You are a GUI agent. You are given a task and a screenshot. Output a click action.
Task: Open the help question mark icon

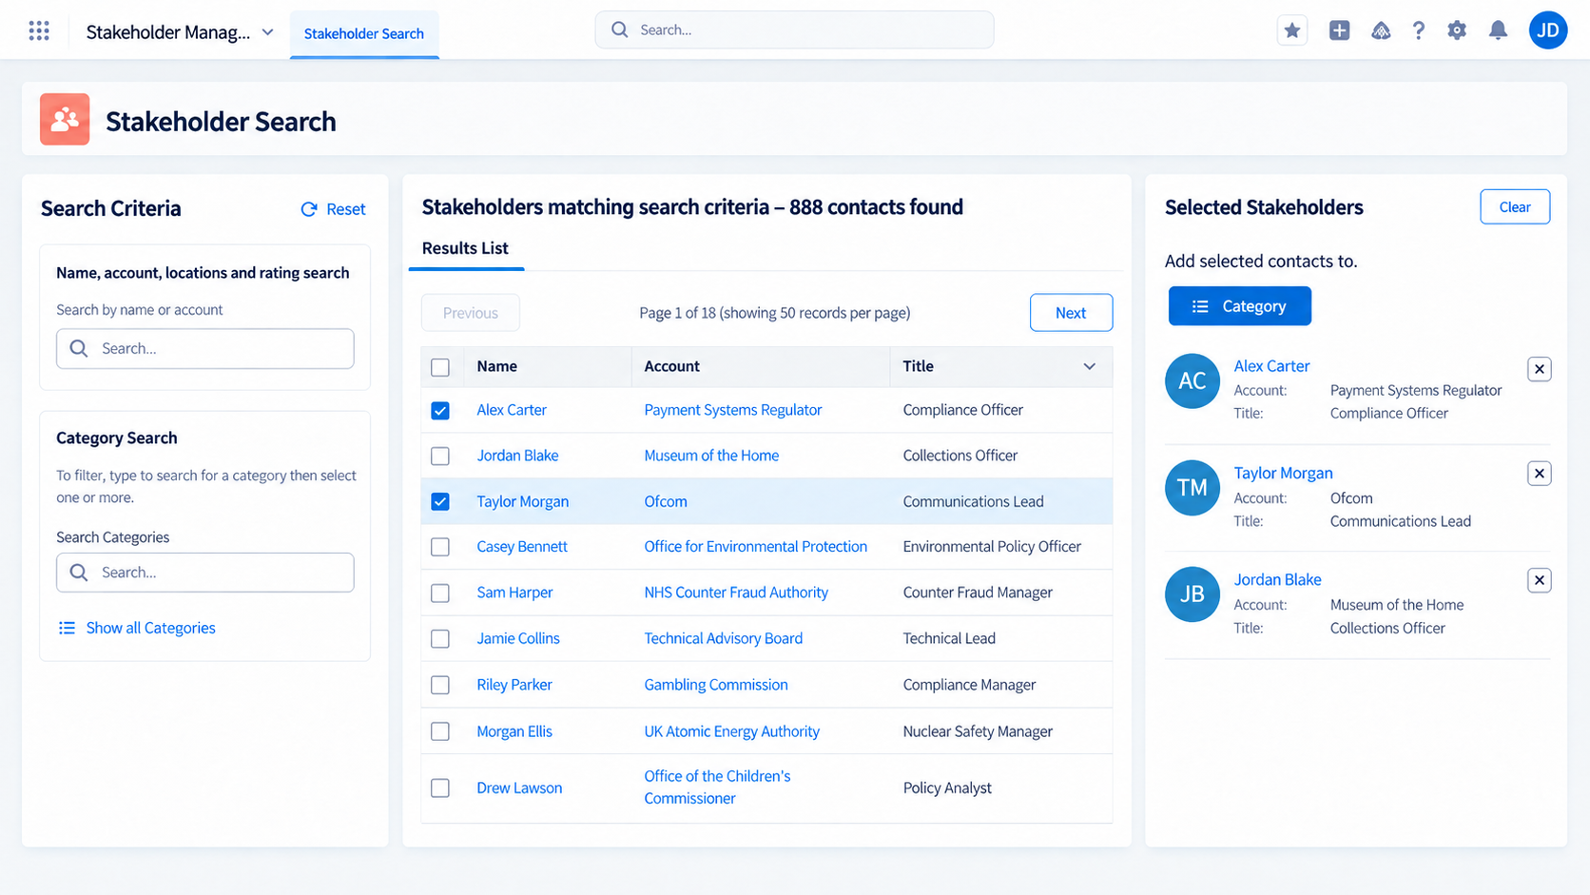(x=1418, y=30)
